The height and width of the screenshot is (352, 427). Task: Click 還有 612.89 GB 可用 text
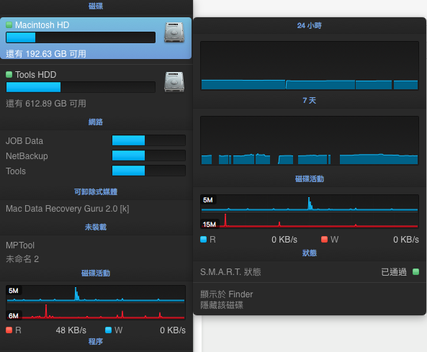(x=46, y=104)
